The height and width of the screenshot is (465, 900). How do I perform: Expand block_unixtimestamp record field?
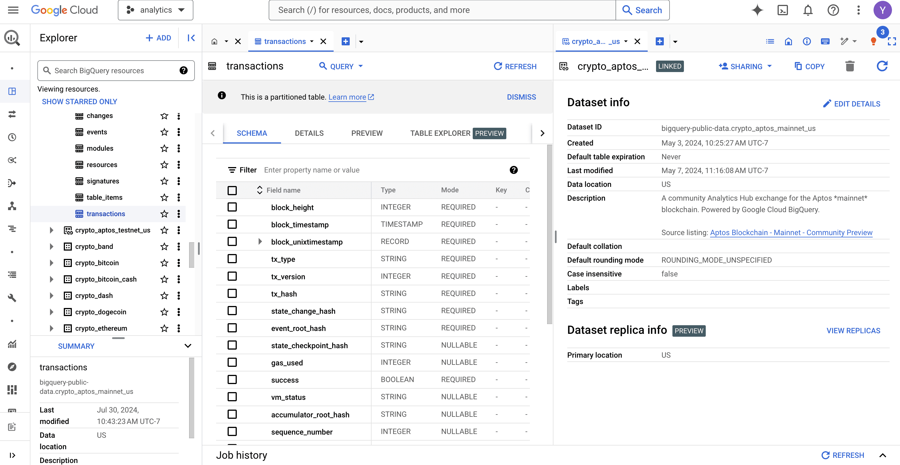[260, 242]
